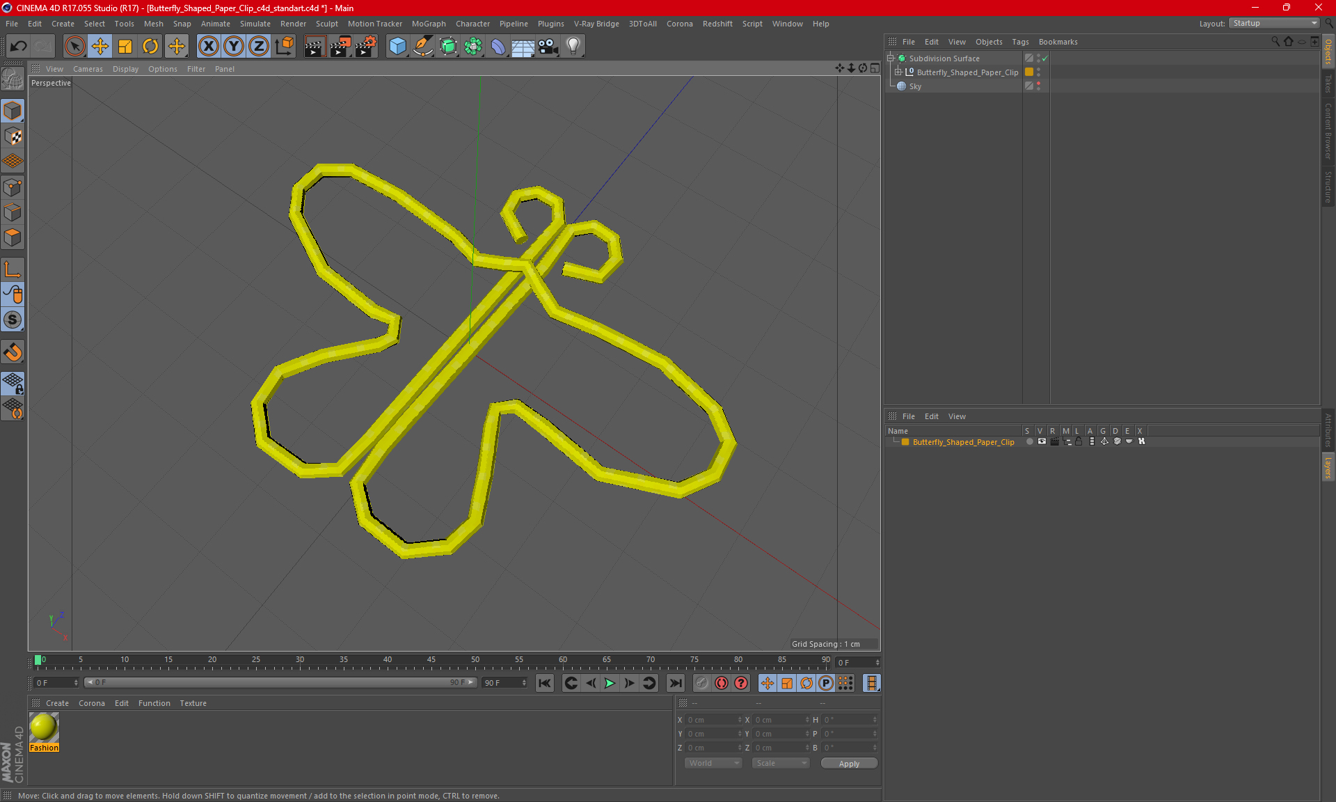Select the Move tool in toolbar
Image resolution: width=1336 pixels, height=802 pixels.
pyautogui.click(x=100, y=47)
